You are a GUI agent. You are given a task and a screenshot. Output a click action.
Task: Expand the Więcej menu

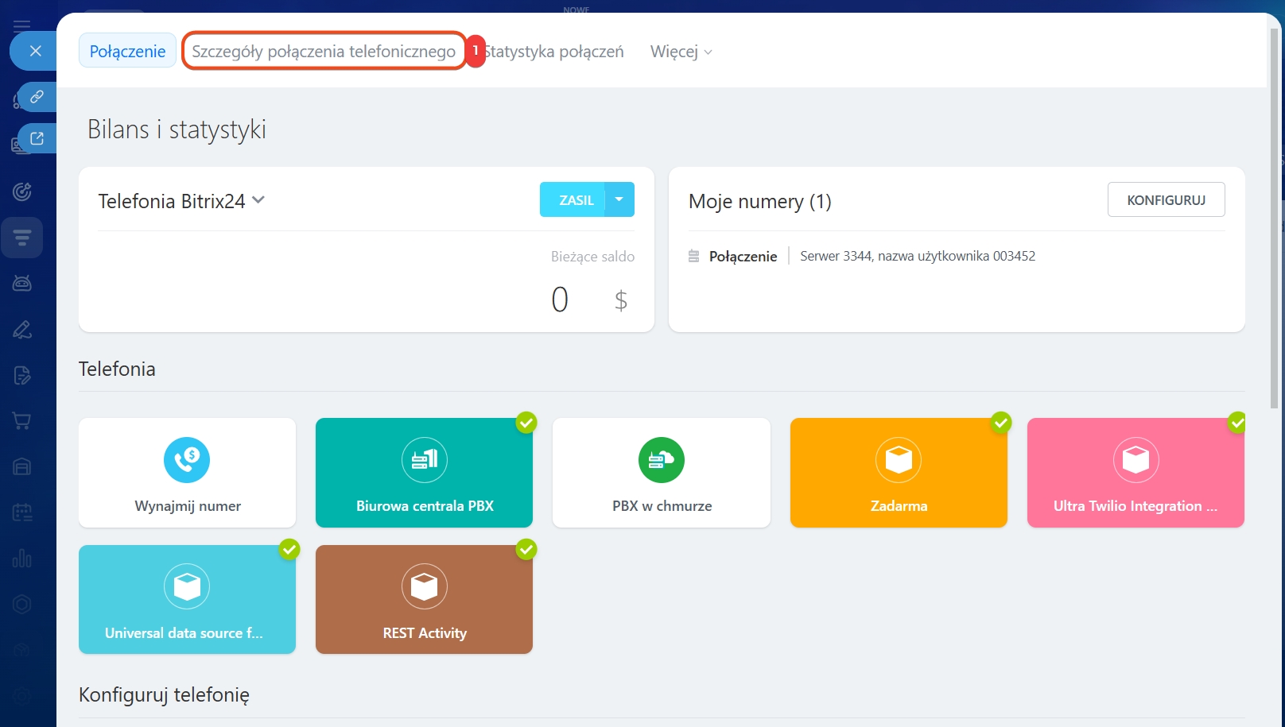click(681, 52)
